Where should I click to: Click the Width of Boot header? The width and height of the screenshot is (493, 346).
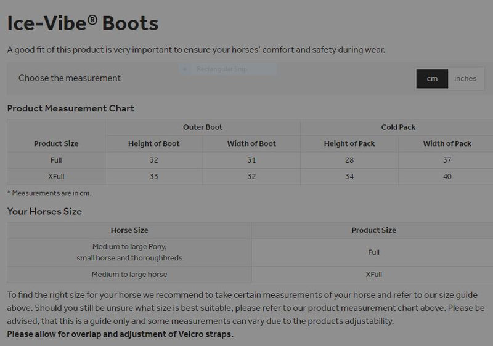coord(251,143)
